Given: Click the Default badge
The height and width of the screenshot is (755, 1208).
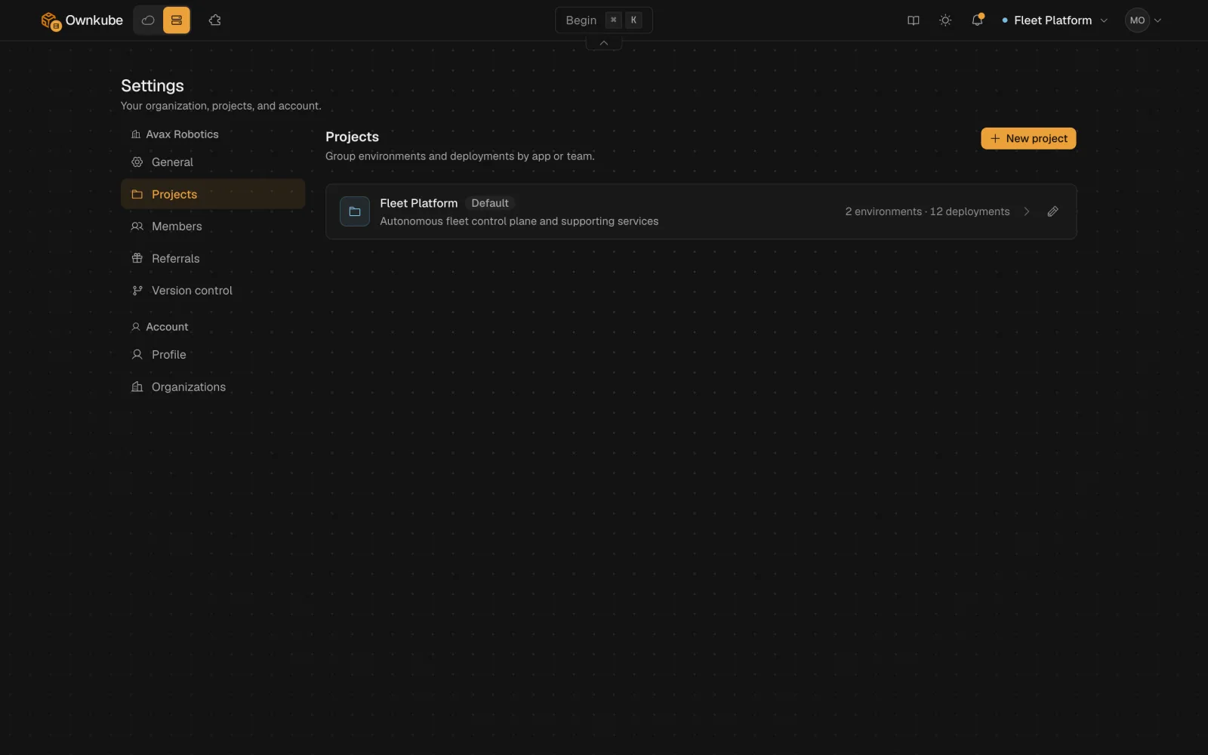Looking at the screenshot, I should coord(490,203).
